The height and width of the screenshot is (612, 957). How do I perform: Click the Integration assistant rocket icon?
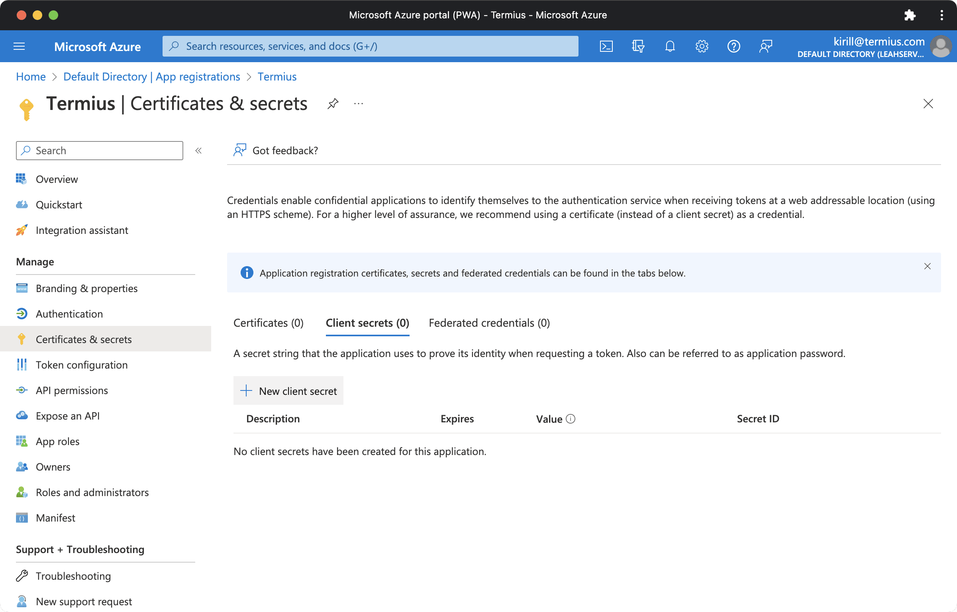[x=22, y=230]
